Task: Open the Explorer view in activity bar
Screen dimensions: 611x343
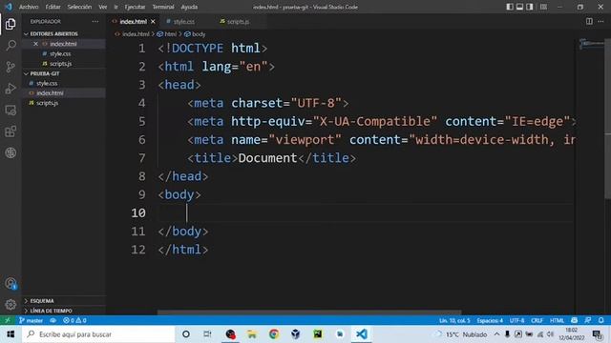Action: [11, 24]
